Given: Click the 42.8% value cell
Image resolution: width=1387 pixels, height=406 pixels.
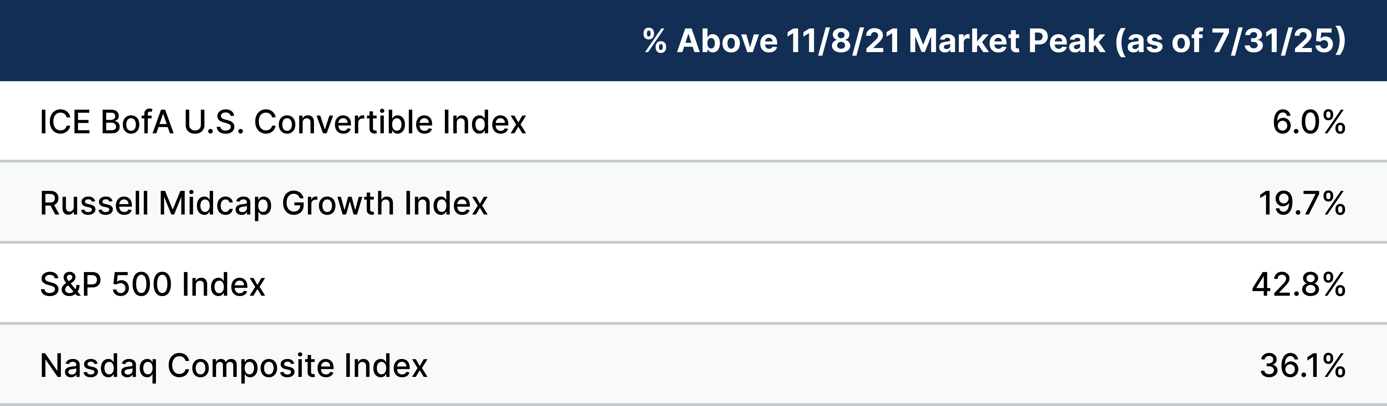Looking at the screenshot, I should tap(1298, 284).
